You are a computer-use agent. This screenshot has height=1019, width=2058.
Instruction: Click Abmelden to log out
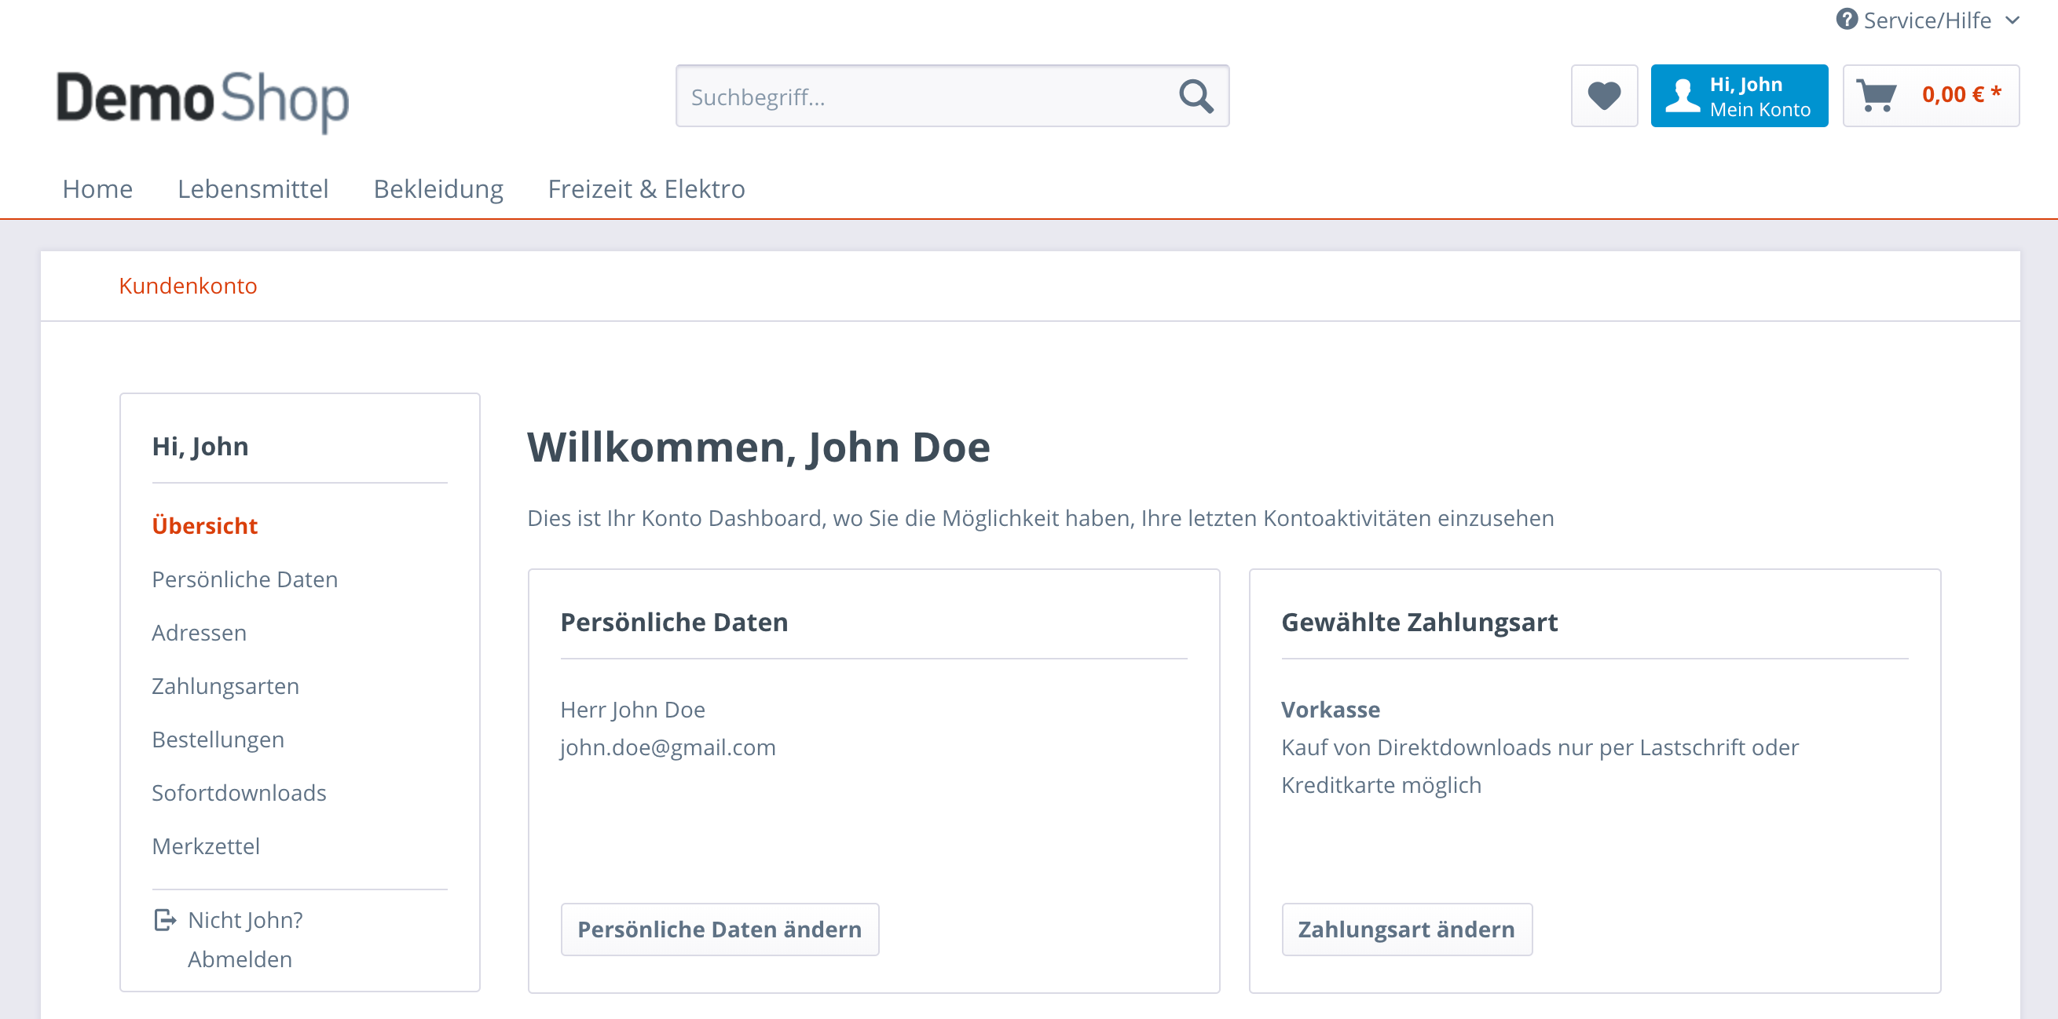tap(240, 959)
